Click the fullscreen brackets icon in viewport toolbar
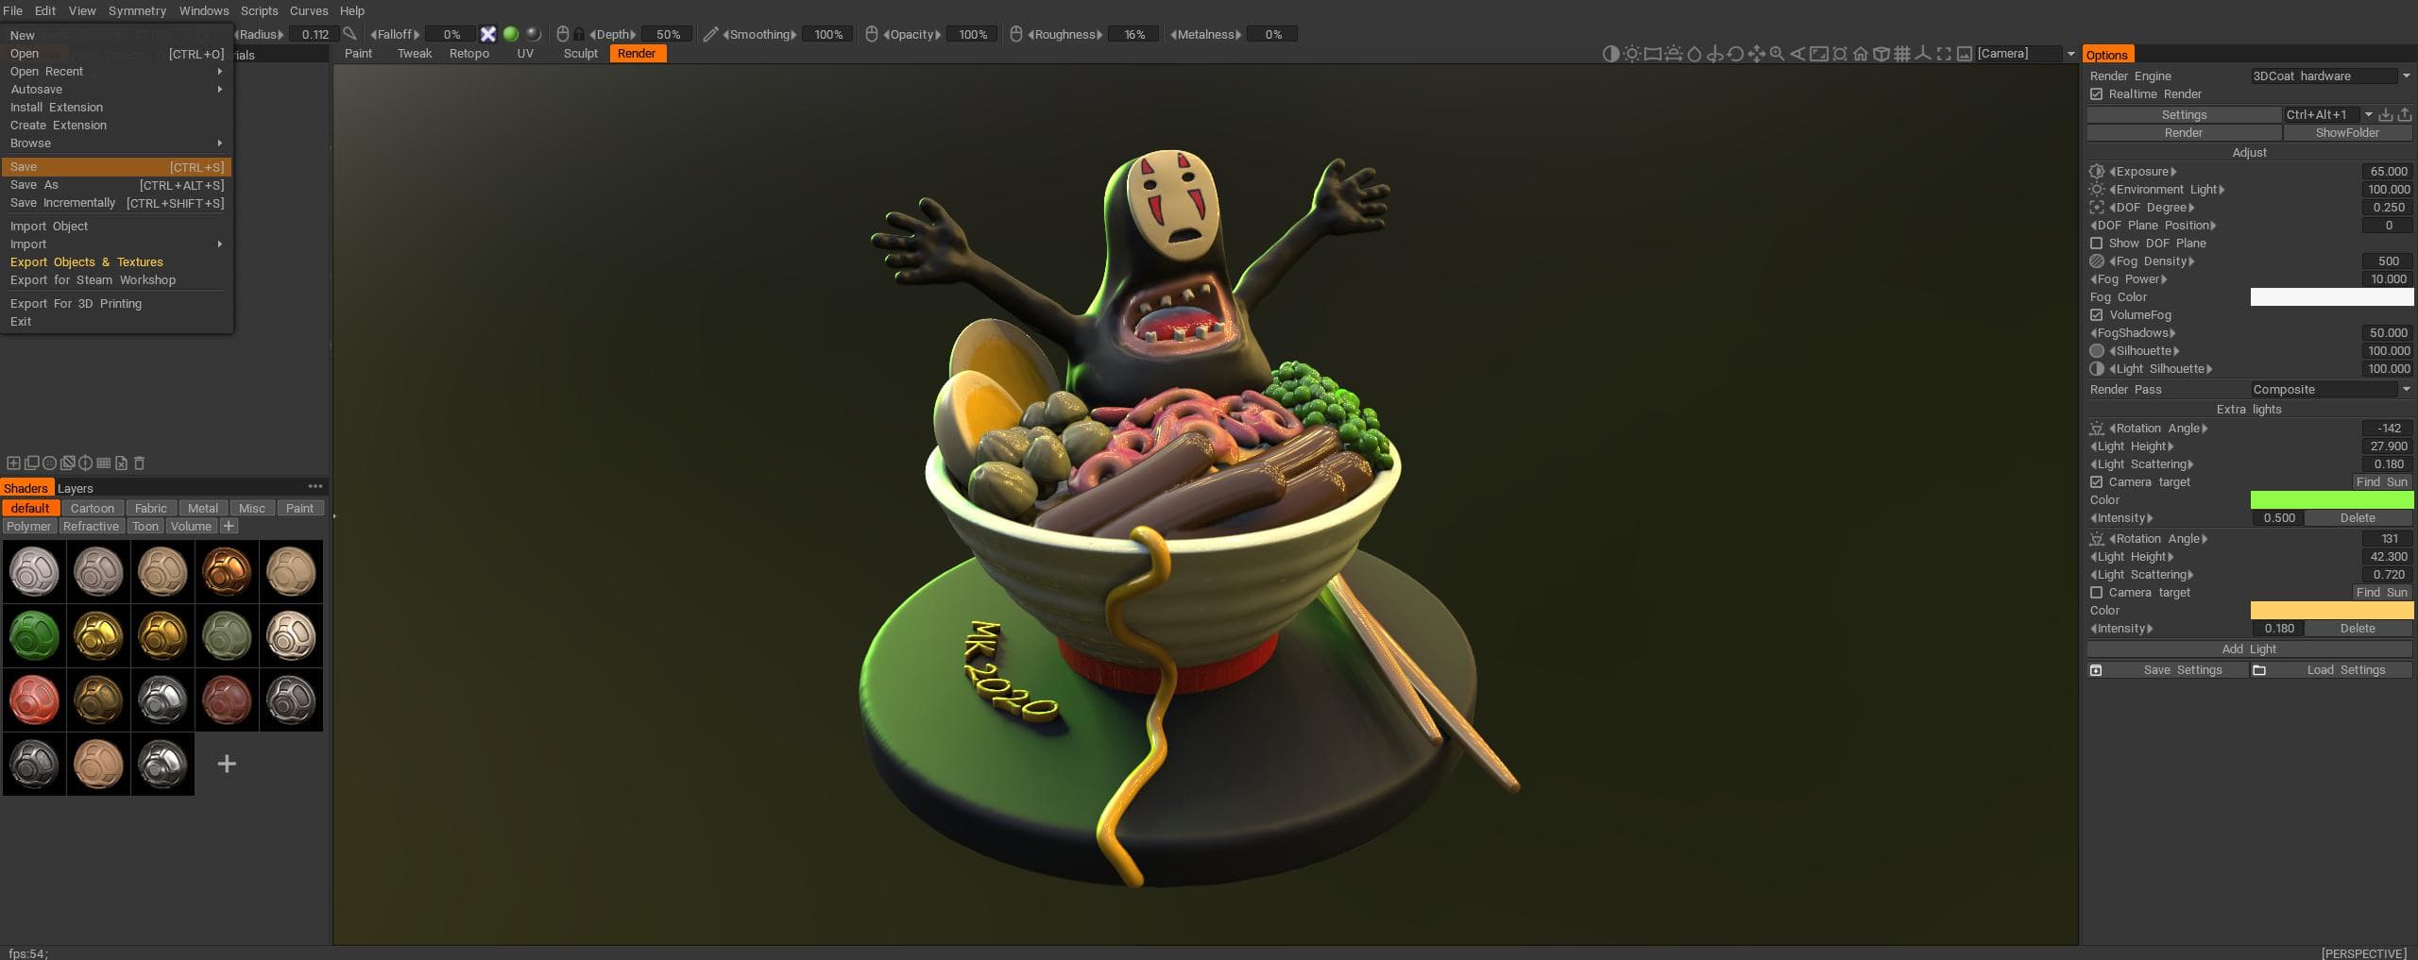Image resolution: width=2418 pixels, height=960 pixels. (1944, 54)
